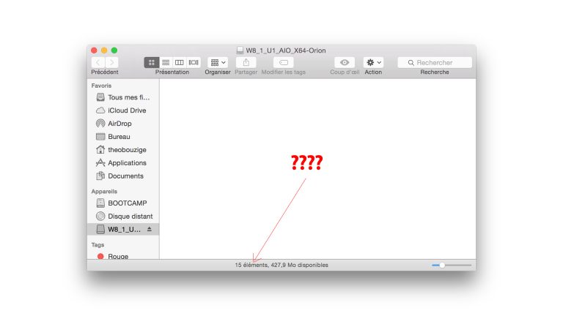563x316 pixels.
Task: Minimize the Finder window
Action: click(x=104, y=50)
